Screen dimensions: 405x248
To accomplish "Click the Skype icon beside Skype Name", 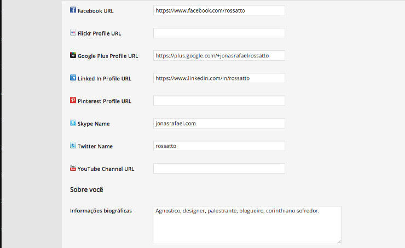I will (73, 123).
